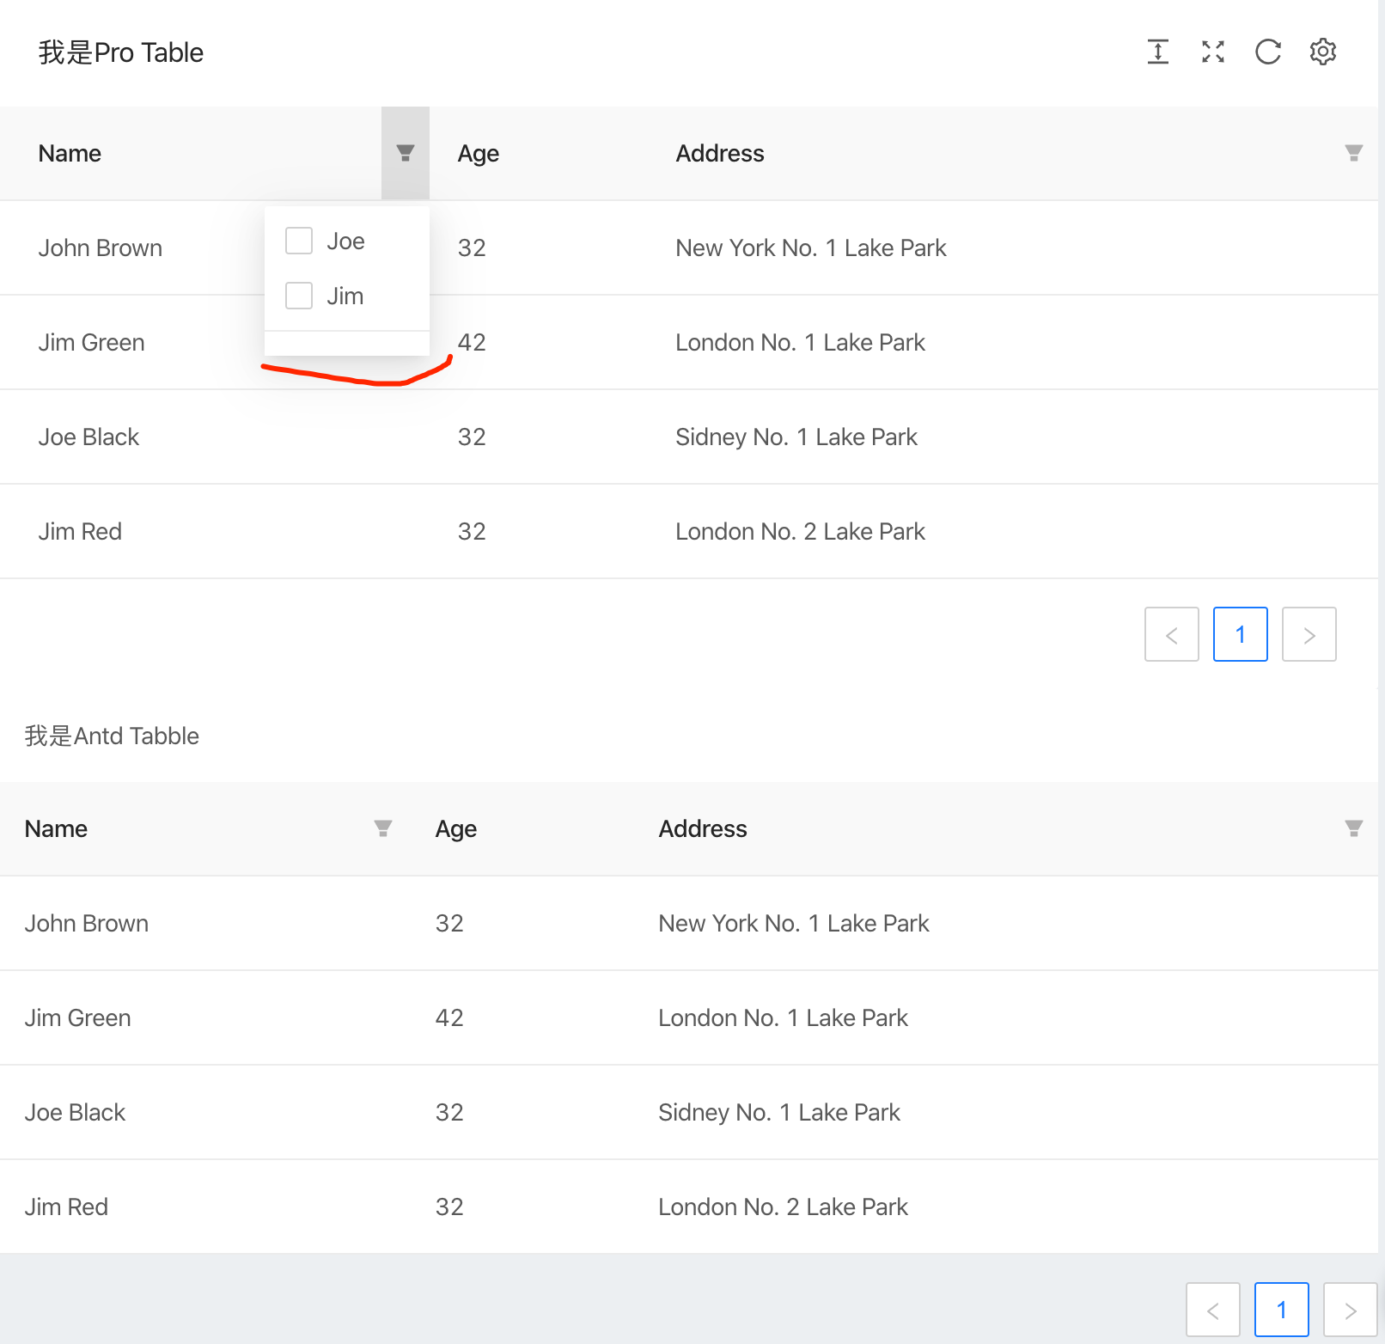The width and height of the screenshot is (1385, 1344).
Task: Click the Jim entry in the filter menu
Action: pos(345,296)
